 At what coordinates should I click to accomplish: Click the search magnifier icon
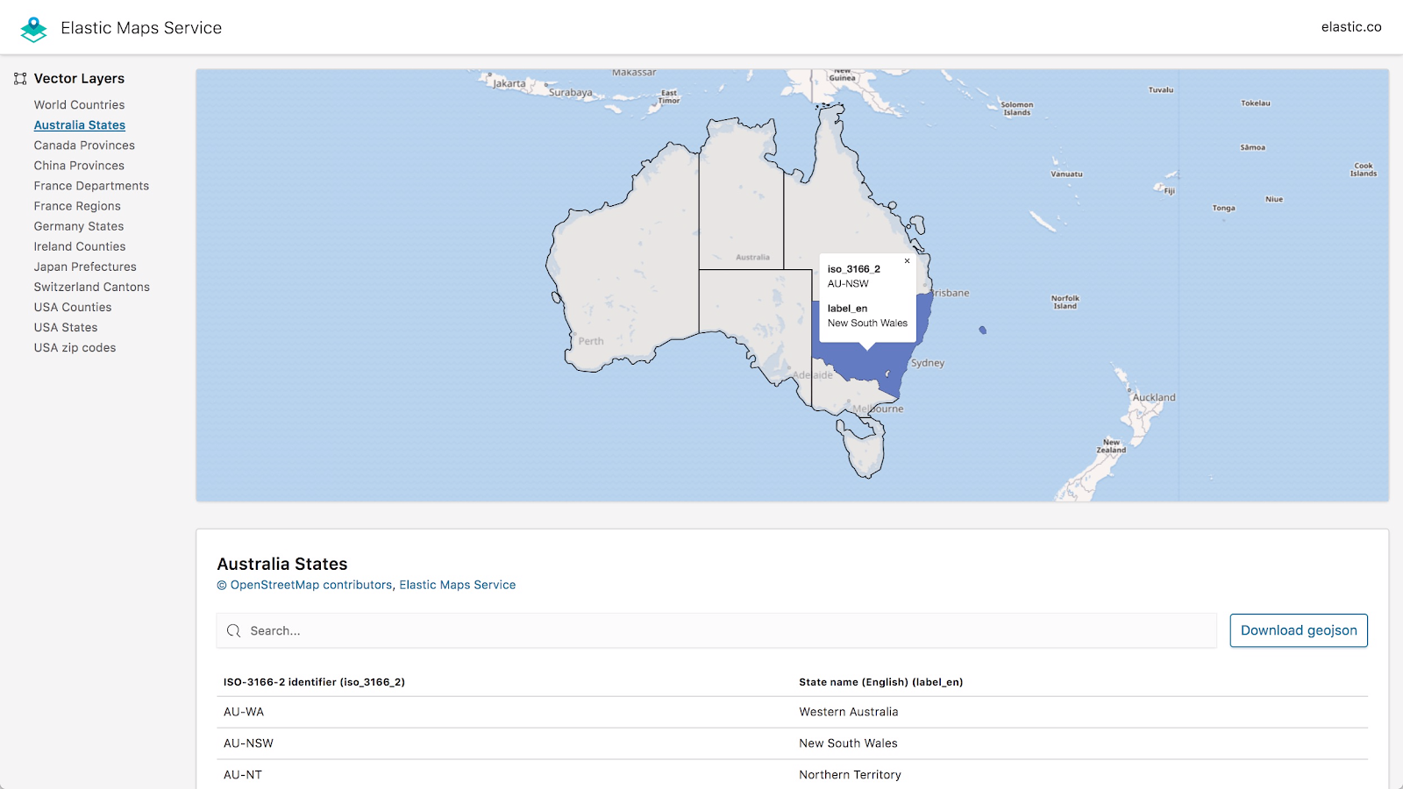(233, 631)
